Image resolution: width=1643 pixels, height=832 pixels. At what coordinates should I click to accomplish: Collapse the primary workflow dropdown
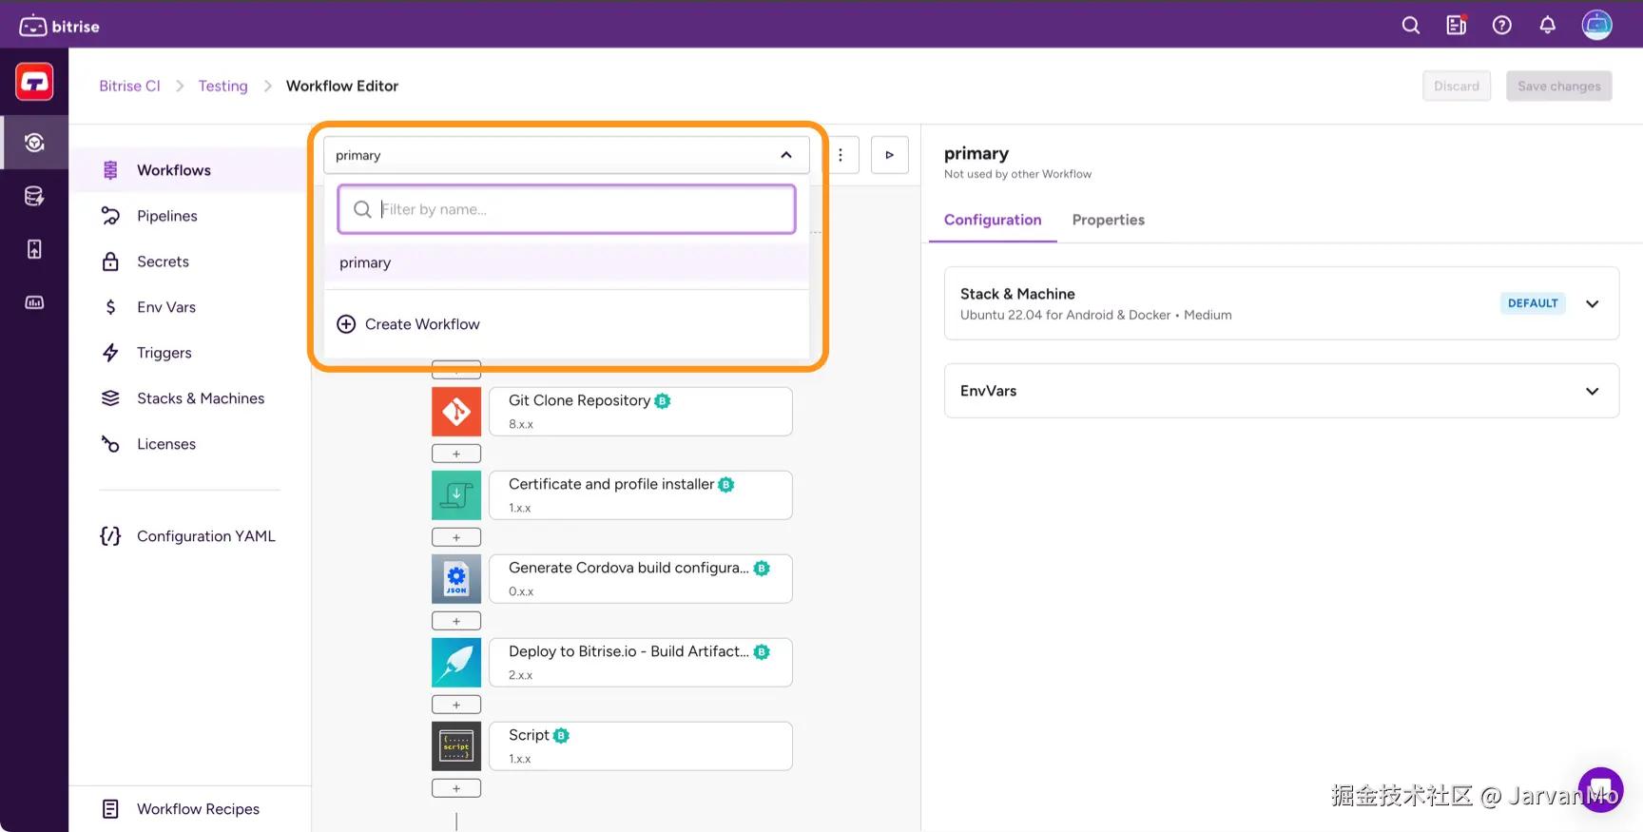(x=785, y=155)
